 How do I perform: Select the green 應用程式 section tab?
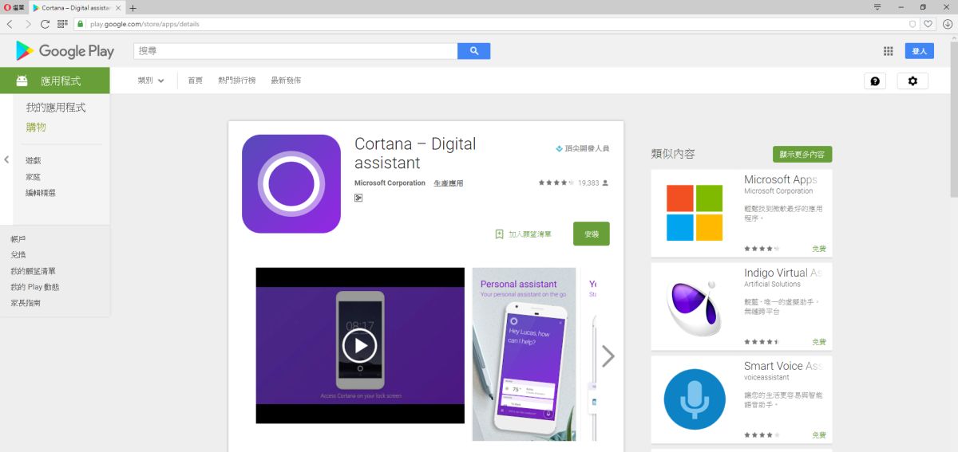[55, 81]
